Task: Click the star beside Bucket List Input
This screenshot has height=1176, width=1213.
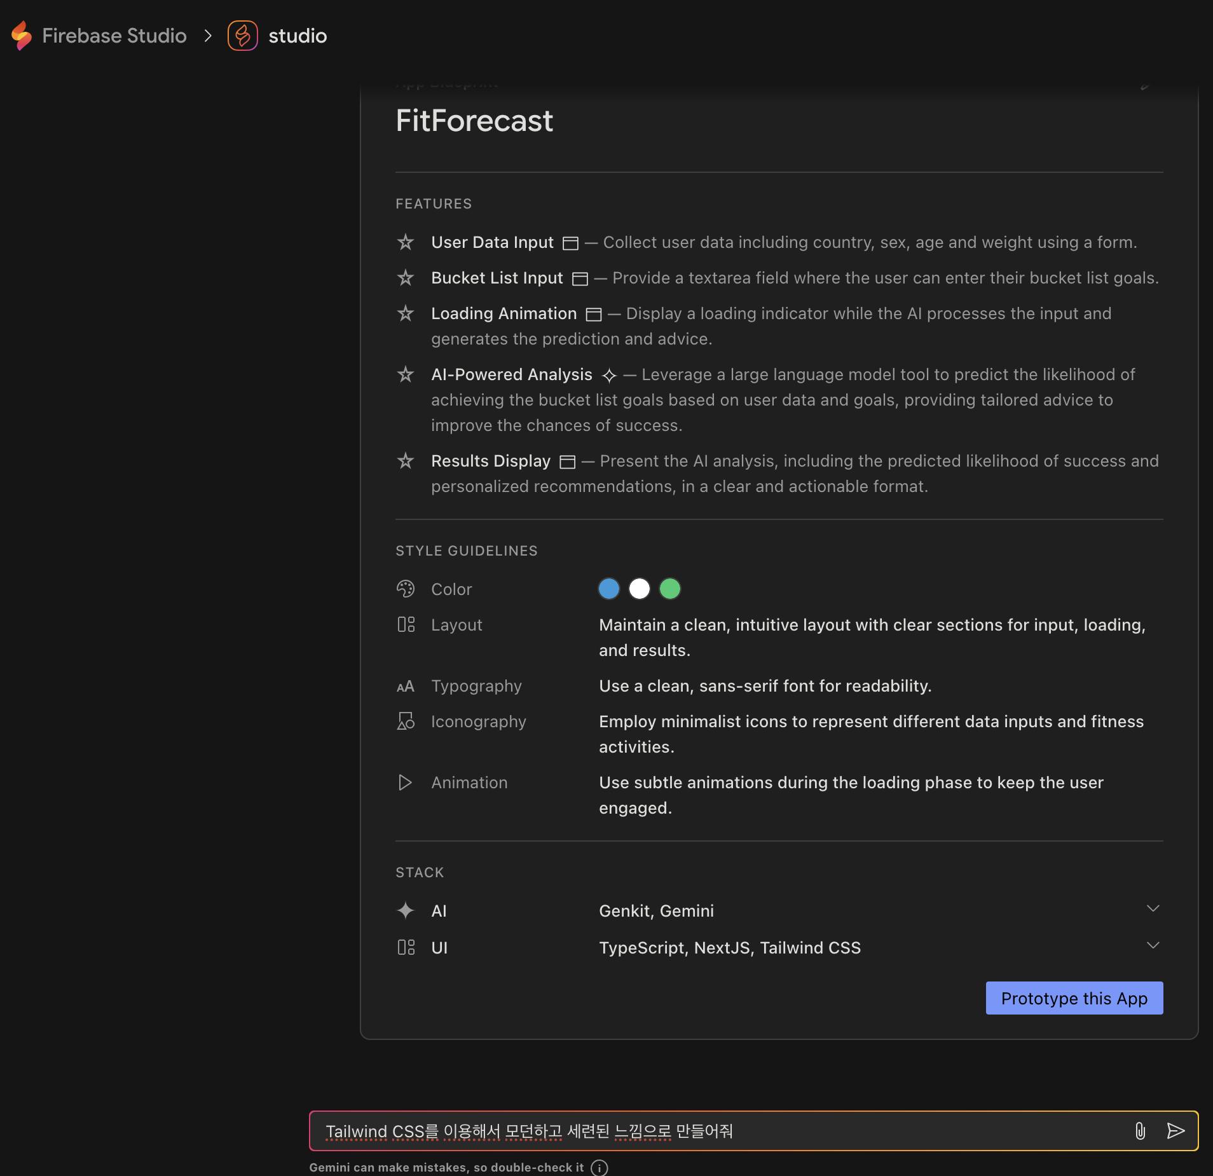Action: click(406, 278)
